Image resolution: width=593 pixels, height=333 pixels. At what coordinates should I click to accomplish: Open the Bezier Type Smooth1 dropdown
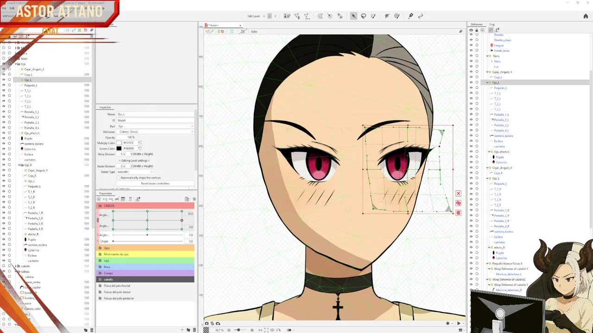(135, 172)
